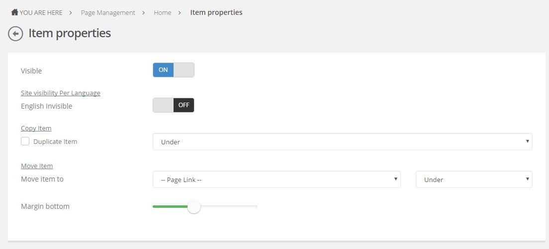549x249 pixels.
Task: Click the Copy Item heading
Action: 36,128
